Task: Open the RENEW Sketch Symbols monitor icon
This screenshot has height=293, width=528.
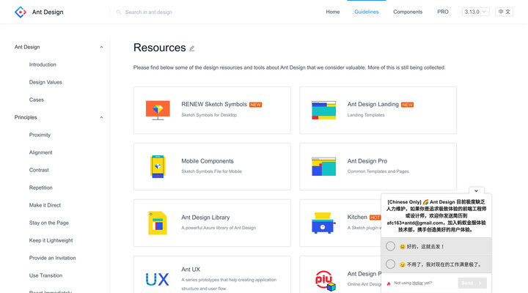Action: pyautogui.click(x=158, y=110)
